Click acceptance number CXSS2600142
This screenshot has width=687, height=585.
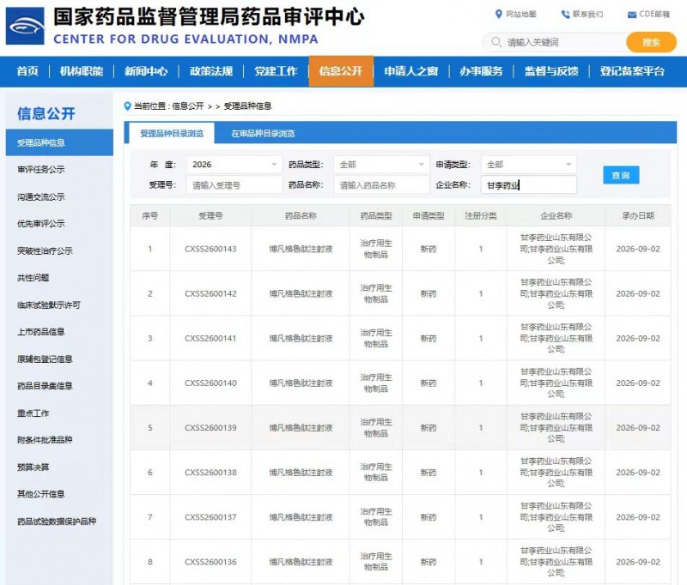(210, 293)
